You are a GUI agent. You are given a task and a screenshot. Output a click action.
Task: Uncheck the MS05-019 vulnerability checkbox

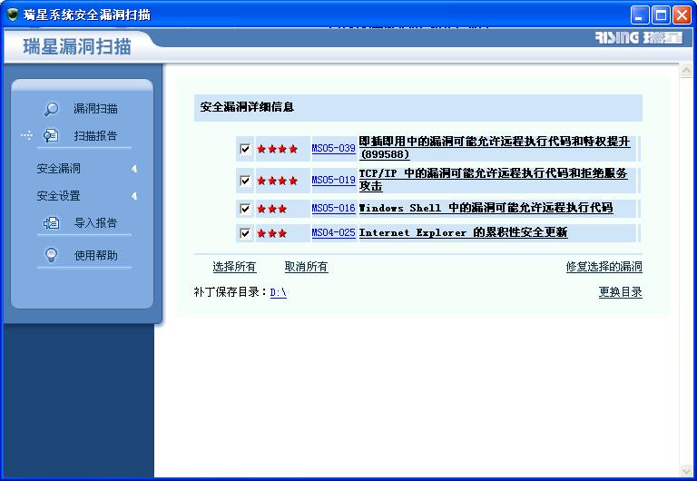click(x=245, y=181)
